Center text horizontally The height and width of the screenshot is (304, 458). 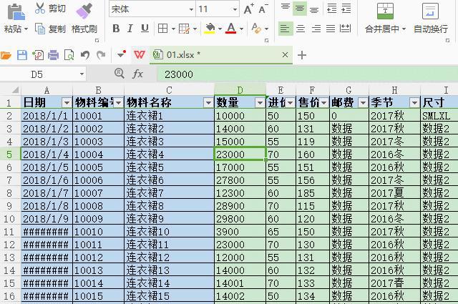[301, 29]
